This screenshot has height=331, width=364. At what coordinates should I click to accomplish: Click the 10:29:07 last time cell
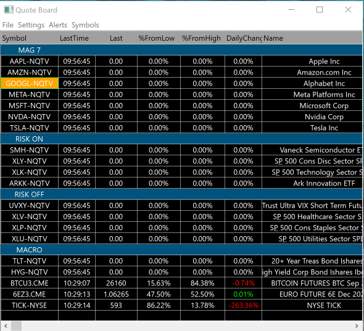point(77,283)
